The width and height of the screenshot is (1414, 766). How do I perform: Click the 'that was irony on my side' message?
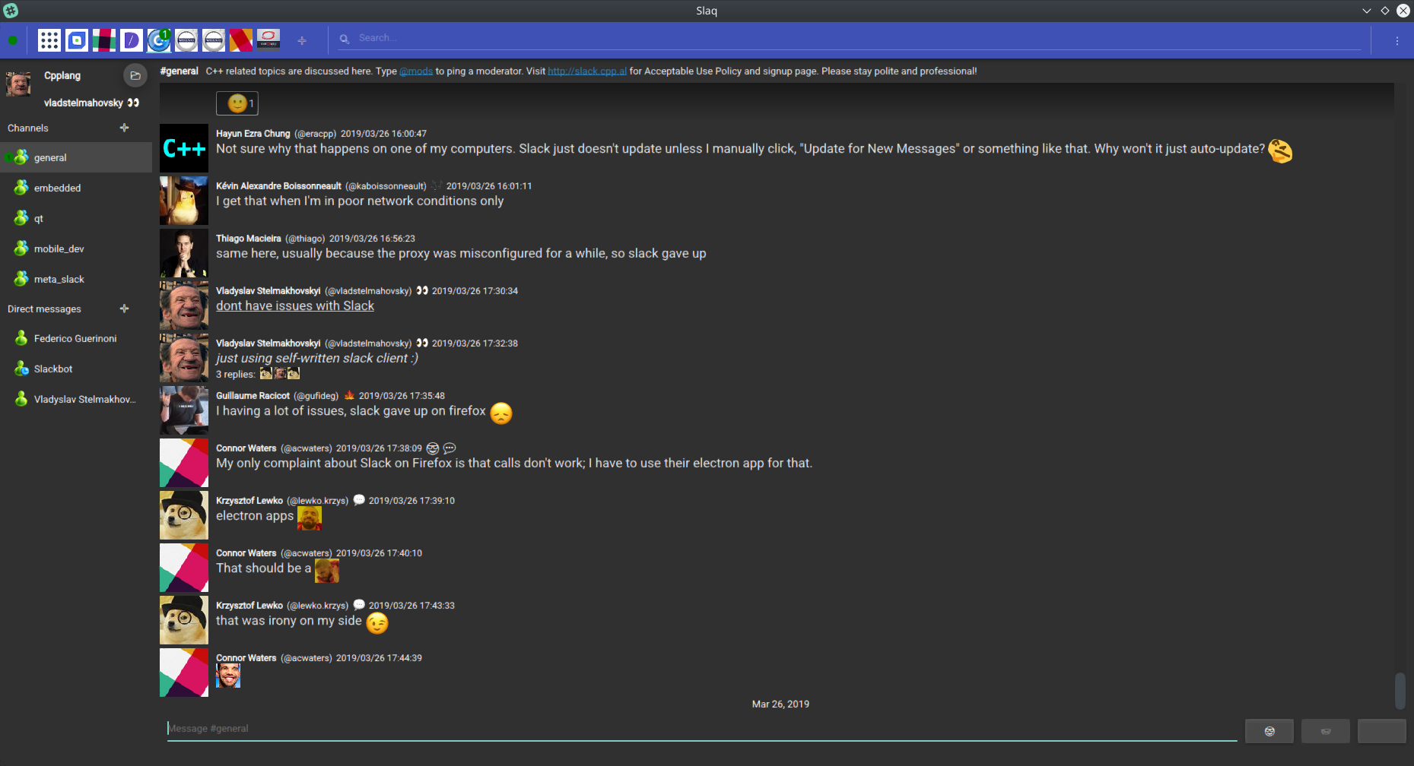click(289, 621)
